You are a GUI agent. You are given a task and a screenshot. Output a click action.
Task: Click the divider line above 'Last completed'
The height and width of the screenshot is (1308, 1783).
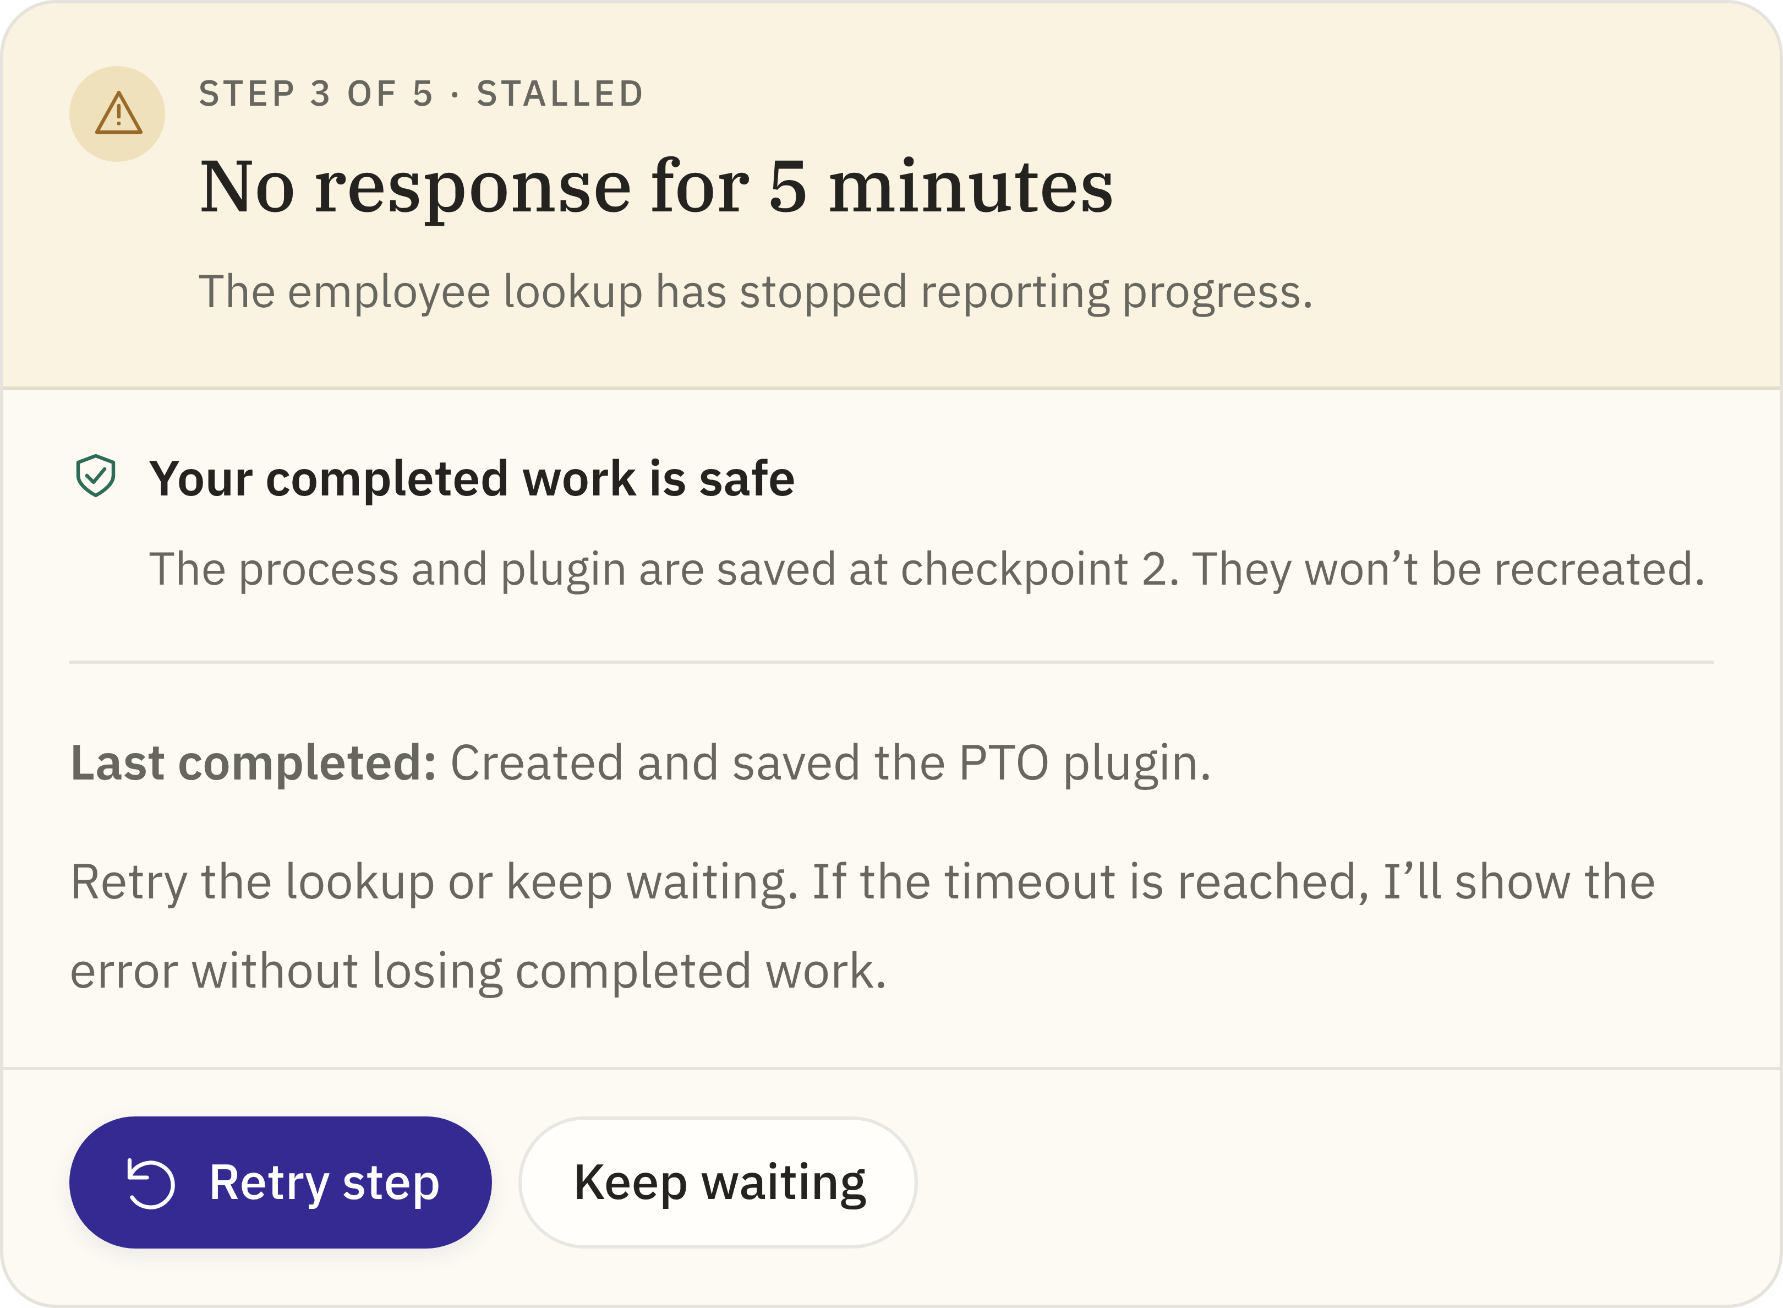click(891, 662)
